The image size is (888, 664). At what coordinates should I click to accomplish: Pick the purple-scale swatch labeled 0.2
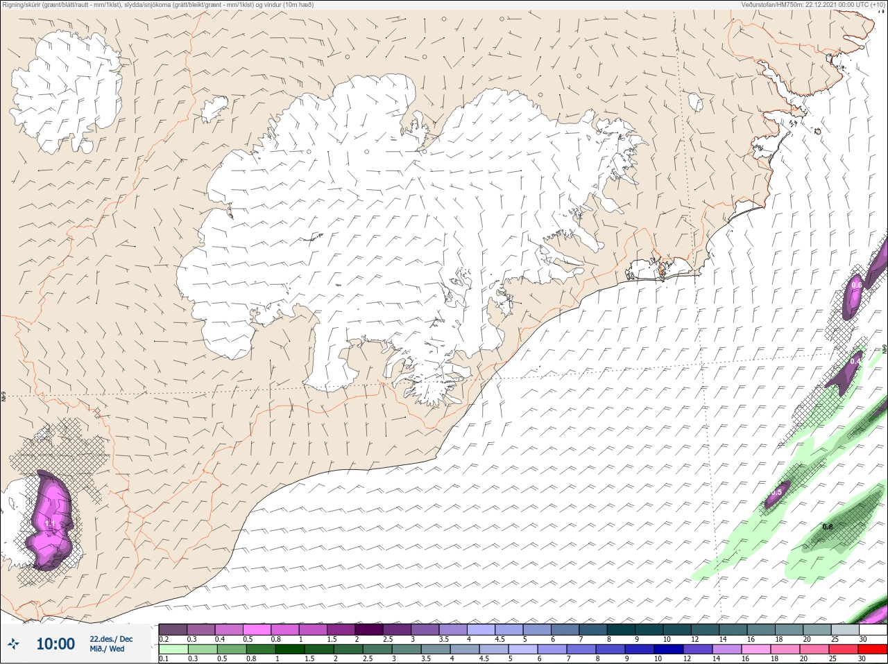tap(173, 629)
